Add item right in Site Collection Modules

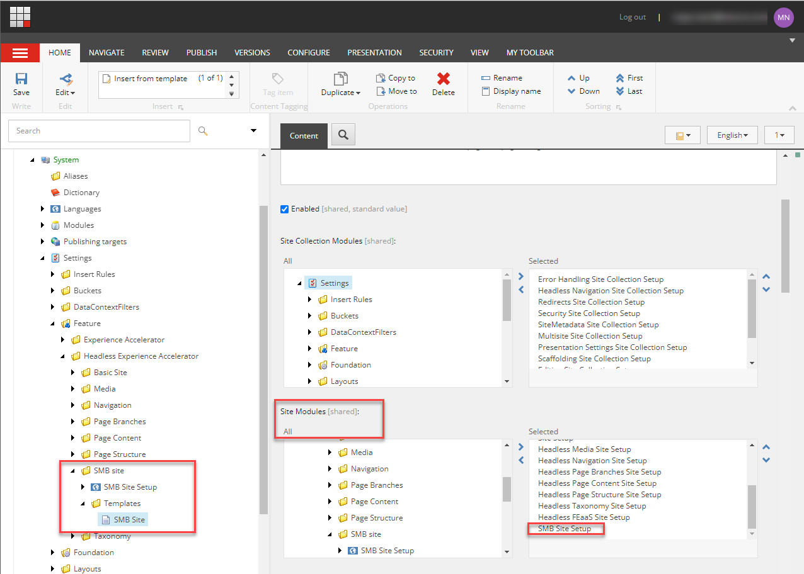coord(520,276)
